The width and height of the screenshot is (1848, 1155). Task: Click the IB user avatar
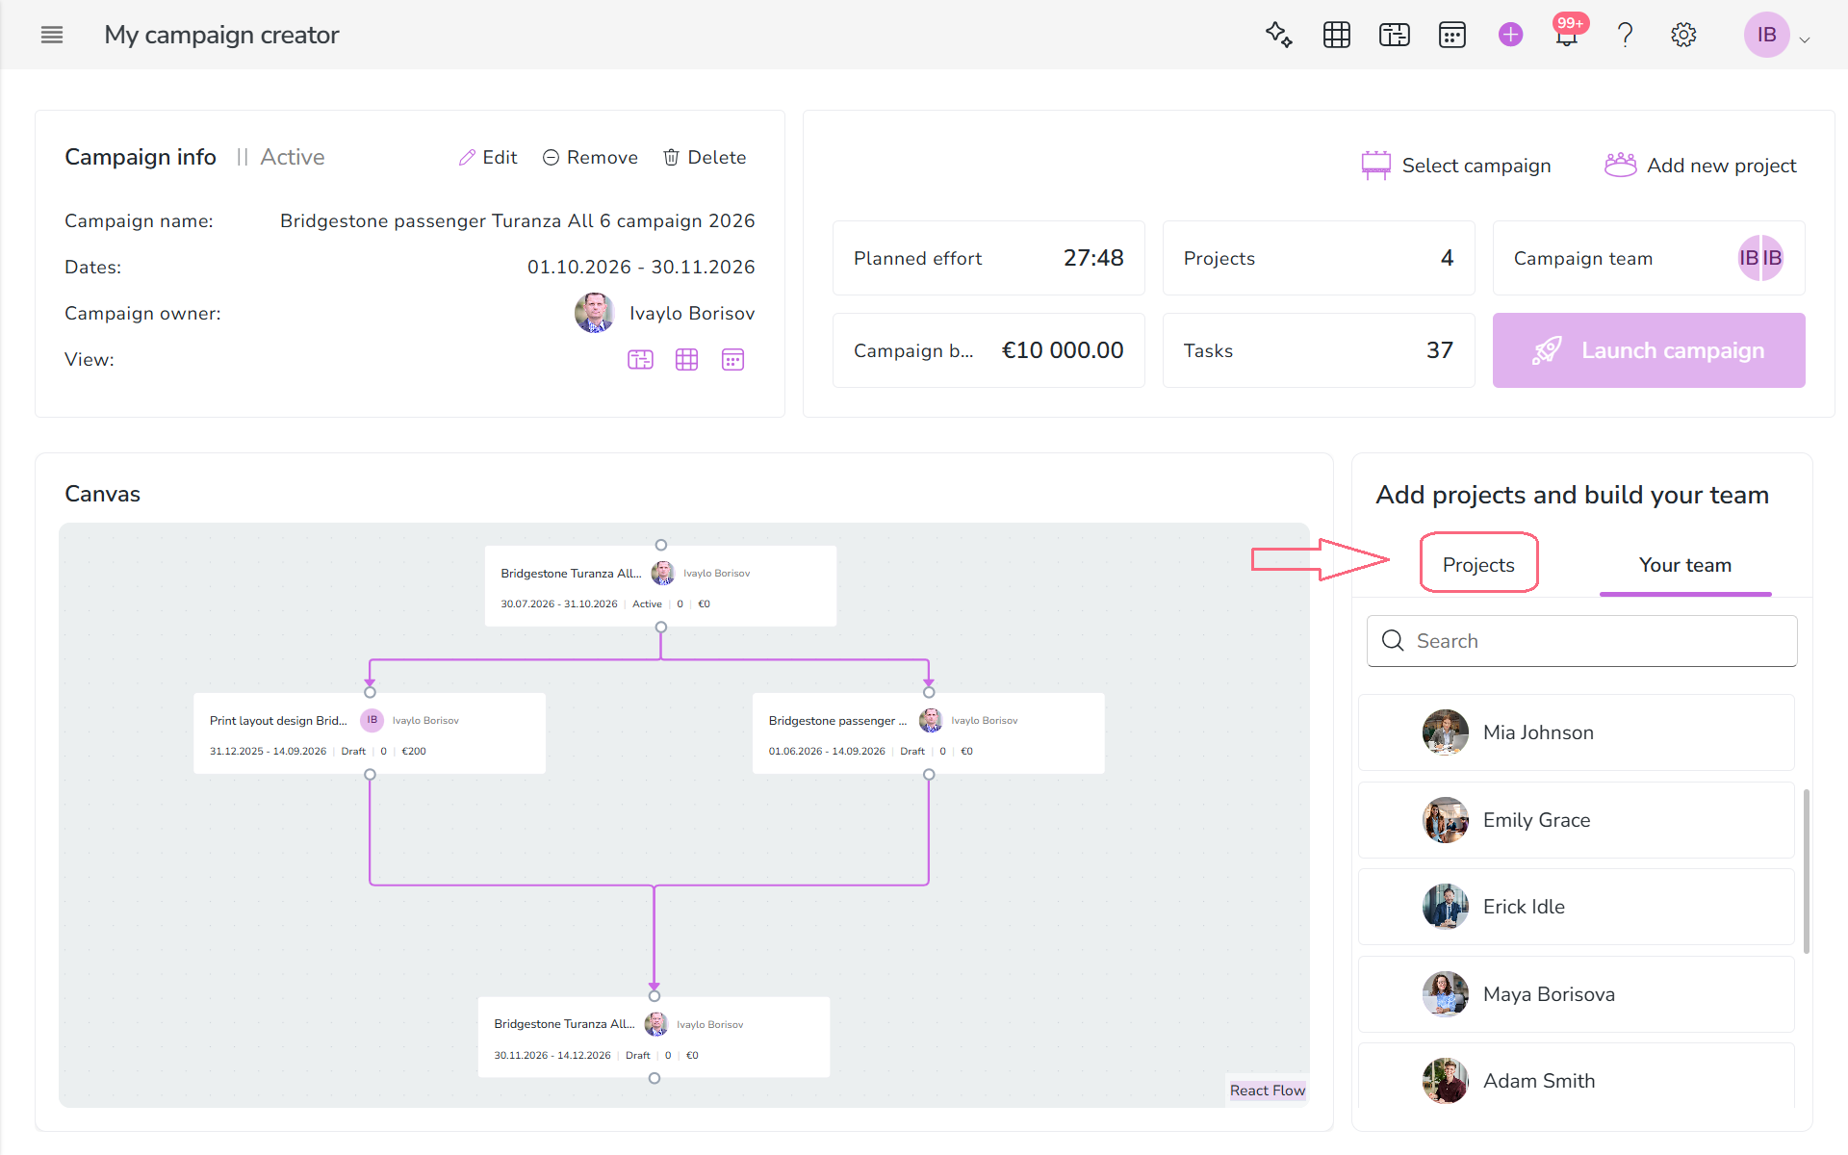point(1767,35)
